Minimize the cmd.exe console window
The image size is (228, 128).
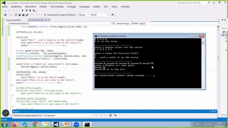[191, 36]
